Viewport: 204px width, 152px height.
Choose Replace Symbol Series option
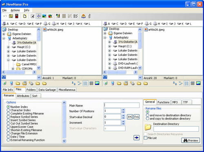22,117
